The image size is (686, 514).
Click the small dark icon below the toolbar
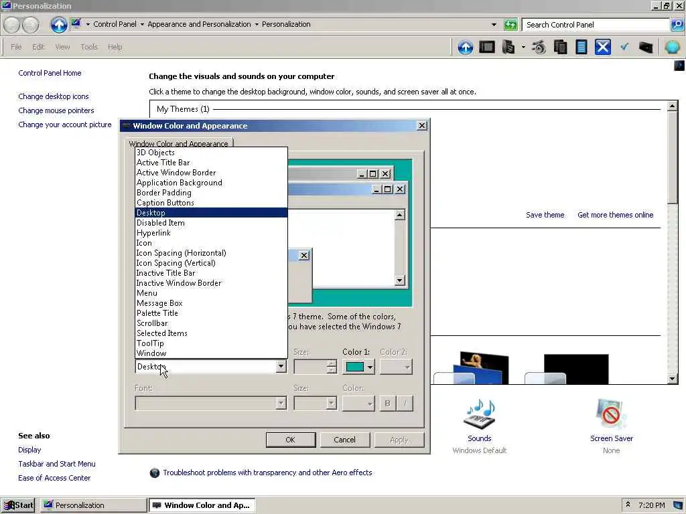tap(679, 66)
